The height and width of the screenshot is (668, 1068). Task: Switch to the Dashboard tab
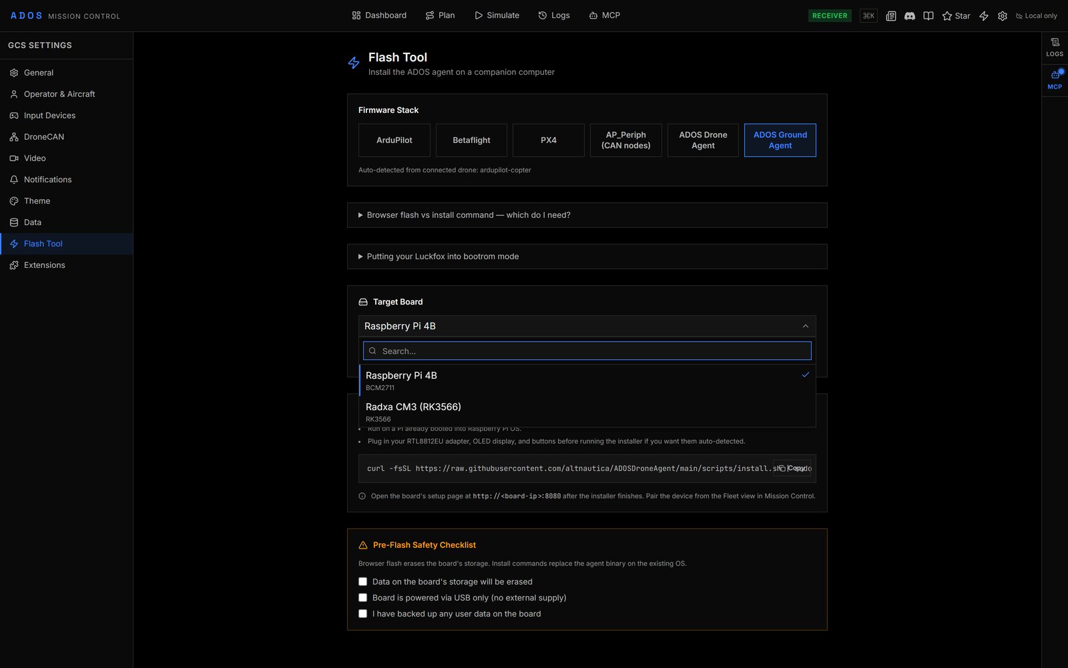click(379, 15)
